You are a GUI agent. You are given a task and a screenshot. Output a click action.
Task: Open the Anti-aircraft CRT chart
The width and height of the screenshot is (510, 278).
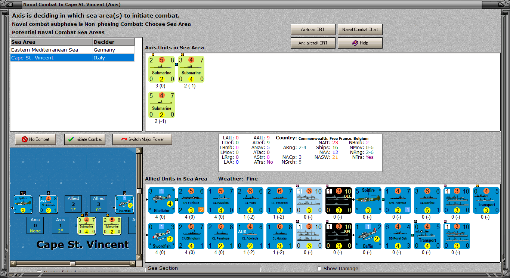313,43
